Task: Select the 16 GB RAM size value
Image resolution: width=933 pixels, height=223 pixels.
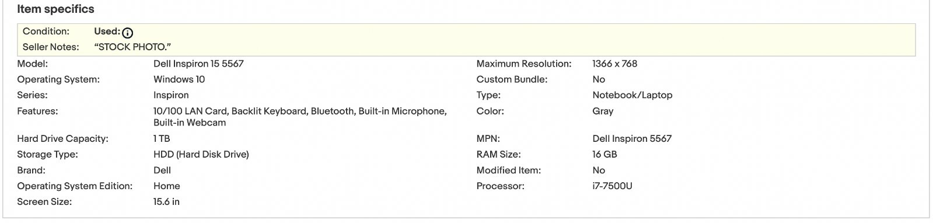Action: click(x=604, y=155)
